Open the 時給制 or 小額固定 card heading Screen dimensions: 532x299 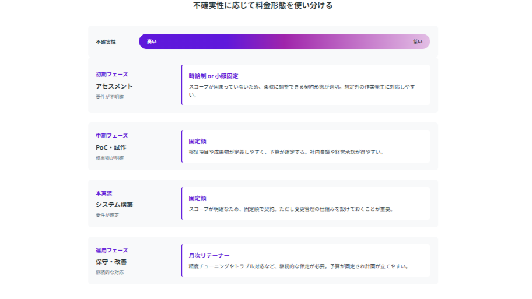pos(213,76)
